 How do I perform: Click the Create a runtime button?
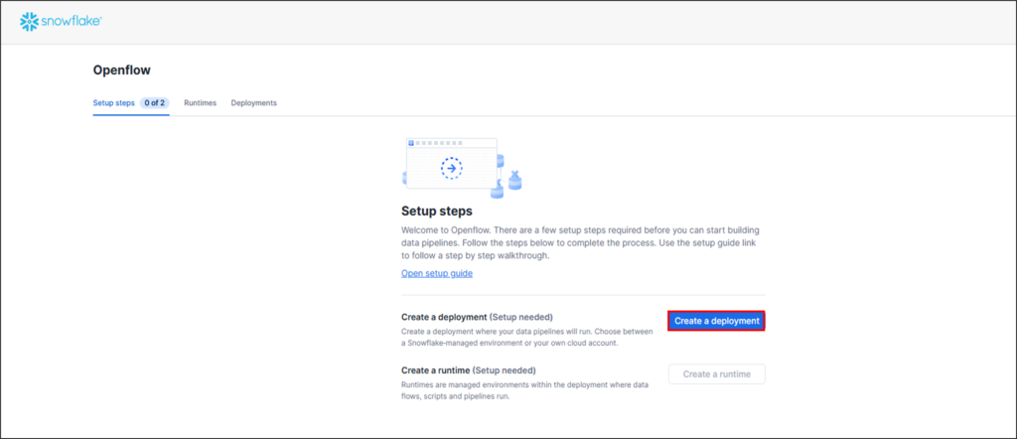point(717,374)
